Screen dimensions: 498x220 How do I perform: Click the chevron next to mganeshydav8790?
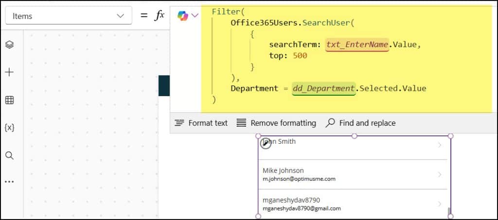[x=440, y=204]
